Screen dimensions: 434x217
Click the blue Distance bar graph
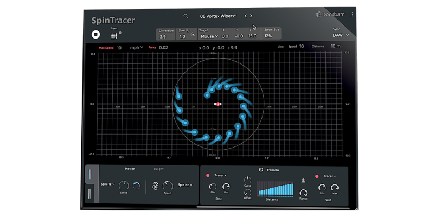275,189
